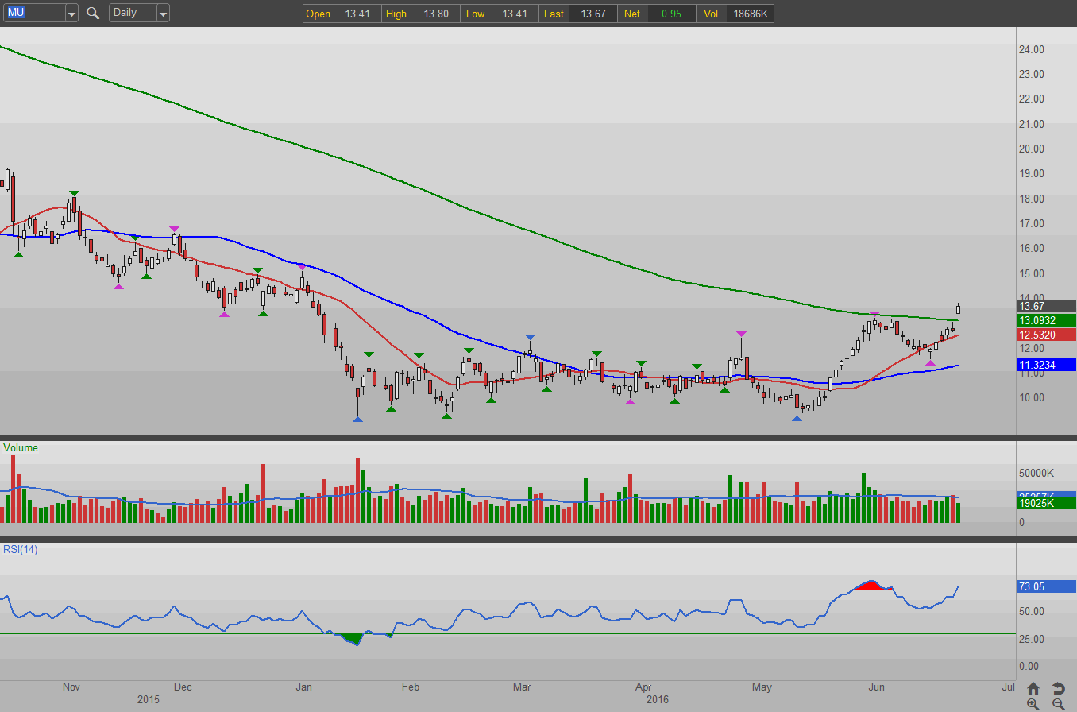Screen dimensions: 1077x712
Task: Click the last price 13.67 axis label
Action: tap(1046, 306)
